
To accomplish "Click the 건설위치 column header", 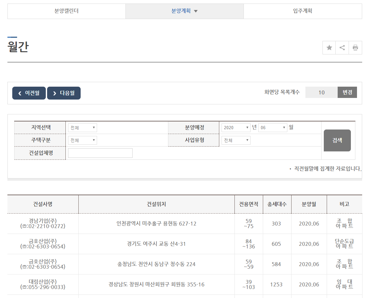I will pyautogui.click(x=157, y=204).
